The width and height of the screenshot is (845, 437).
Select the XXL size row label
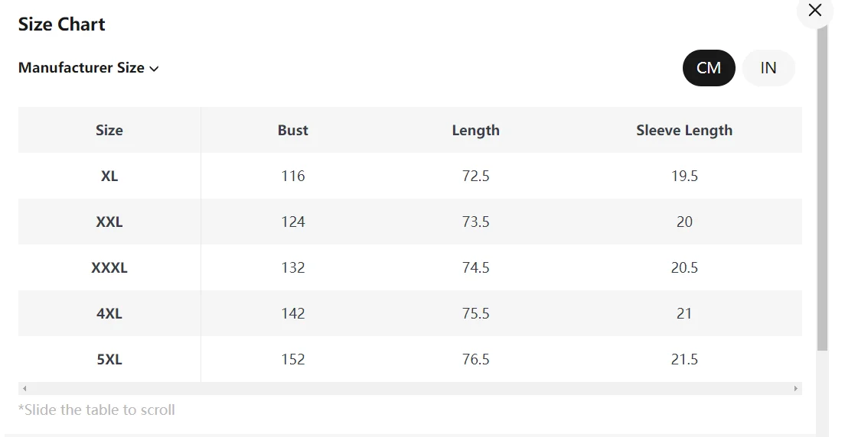pyautogui.click(x=109, y=222)
